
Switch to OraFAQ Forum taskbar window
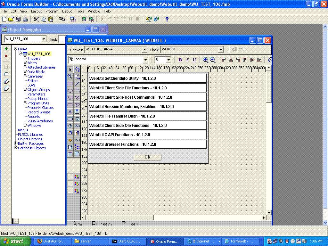click(x=52, y=241)
